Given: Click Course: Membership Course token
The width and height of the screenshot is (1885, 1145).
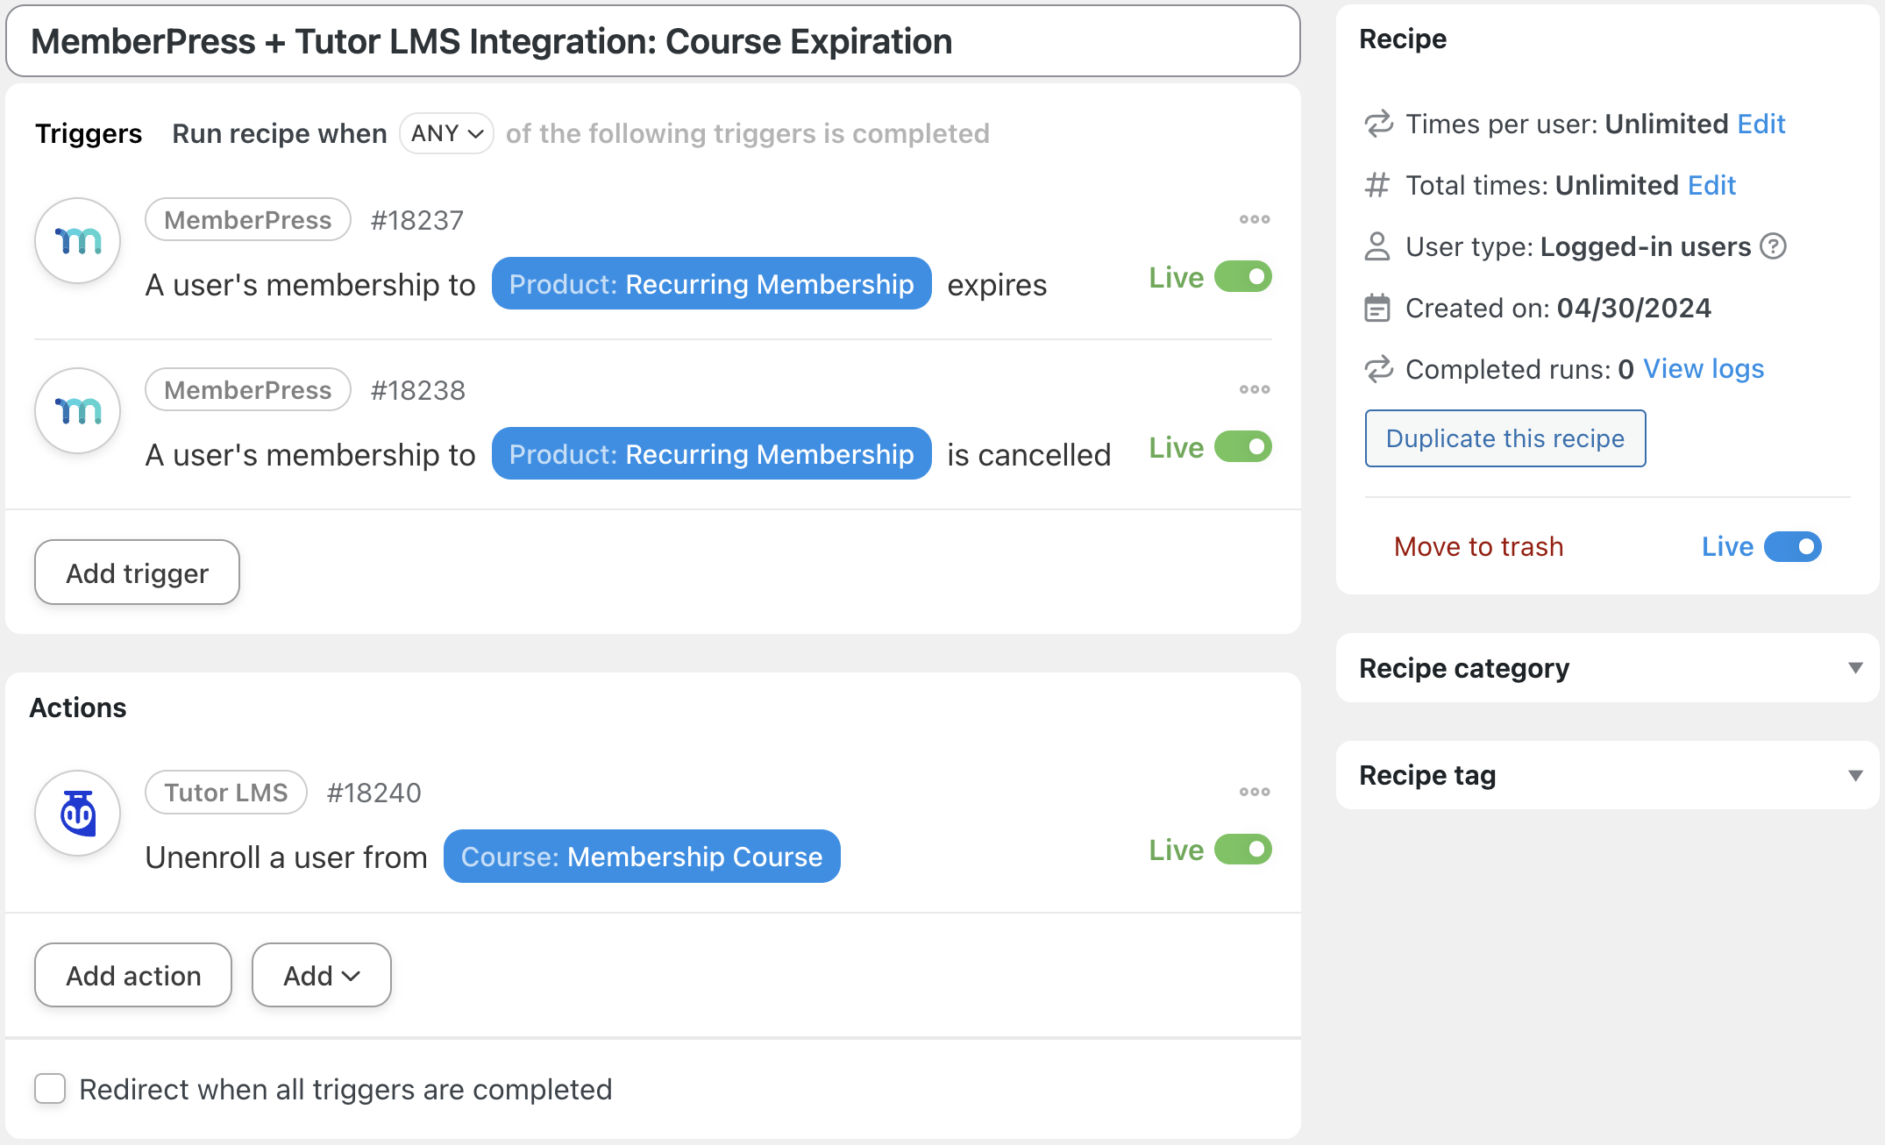Looking at the screenshot, I should (641, 857).
